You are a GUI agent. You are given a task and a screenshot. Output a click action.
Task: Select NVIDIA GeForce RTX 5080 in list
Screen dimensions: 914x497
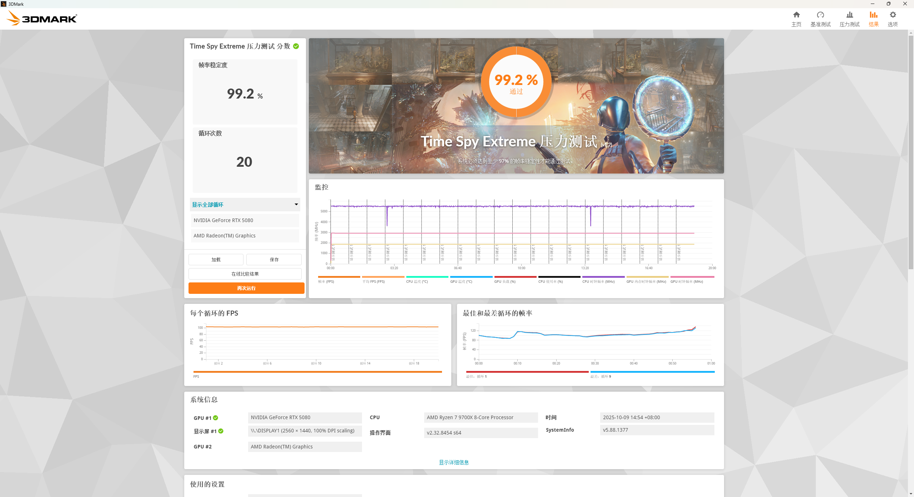[x=245, y=220]
